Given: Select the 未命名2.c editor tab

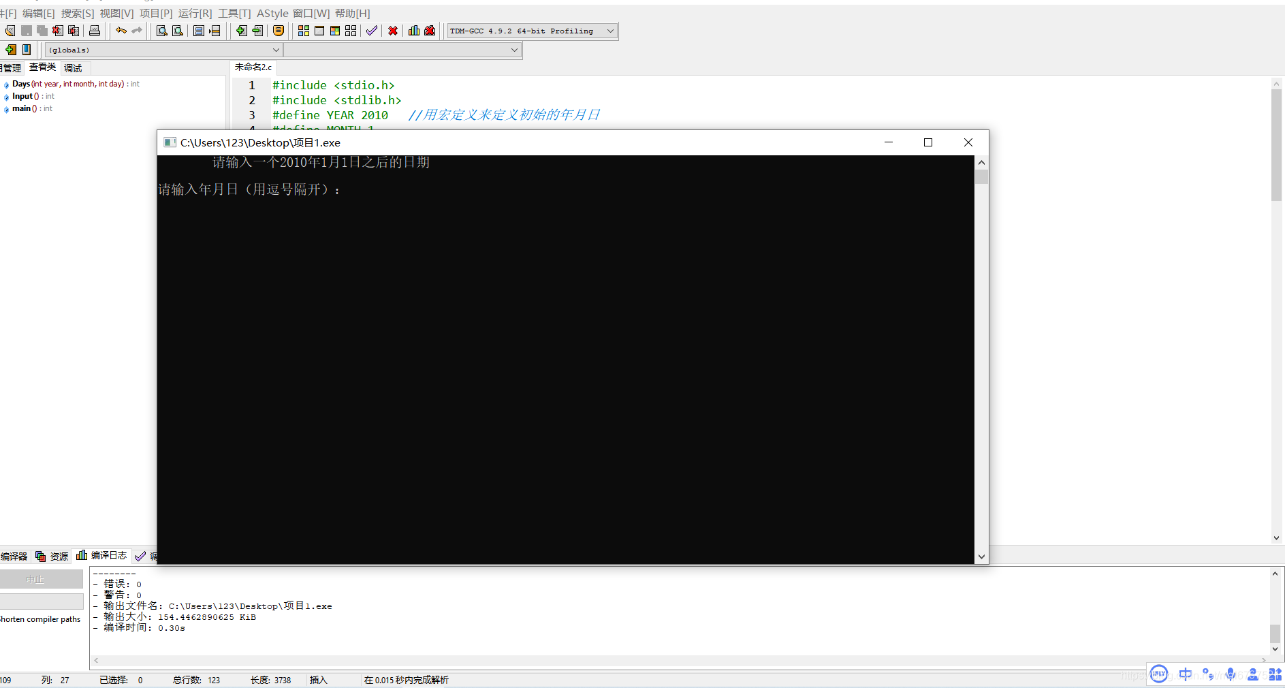Looking at the screenshot, I should point(253,67).
